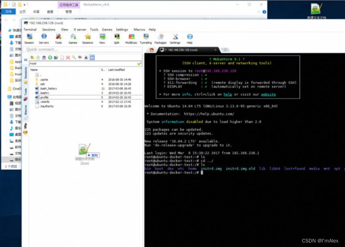Open the Settings toolbar icon with crossed tools
This screenshot has height=247, width=345.
(x=175, y=39)
